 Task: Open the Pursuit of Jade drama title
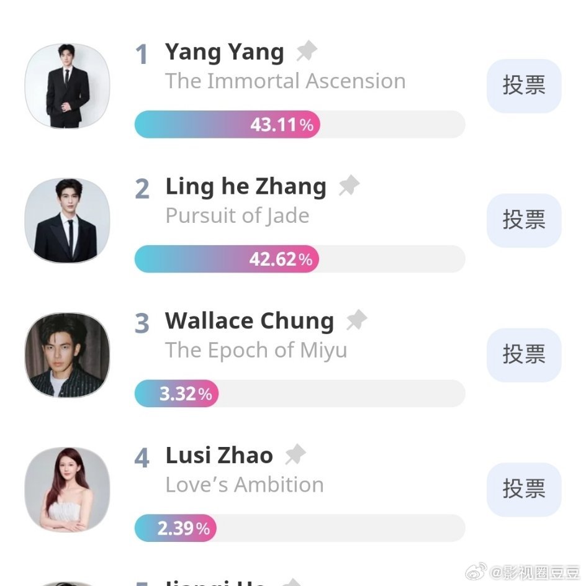coord(237,216)
